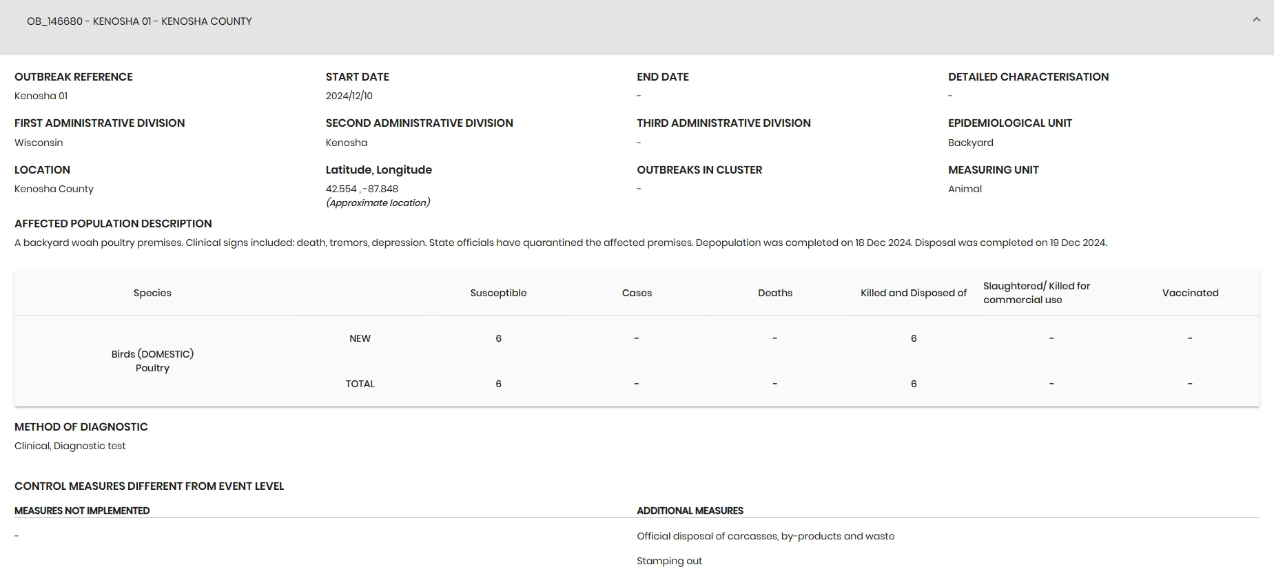The width and height of the screenshot is (1274, 587).
Task: Click the Measuring Unit value Animal
Action: [x=965, y=189]
